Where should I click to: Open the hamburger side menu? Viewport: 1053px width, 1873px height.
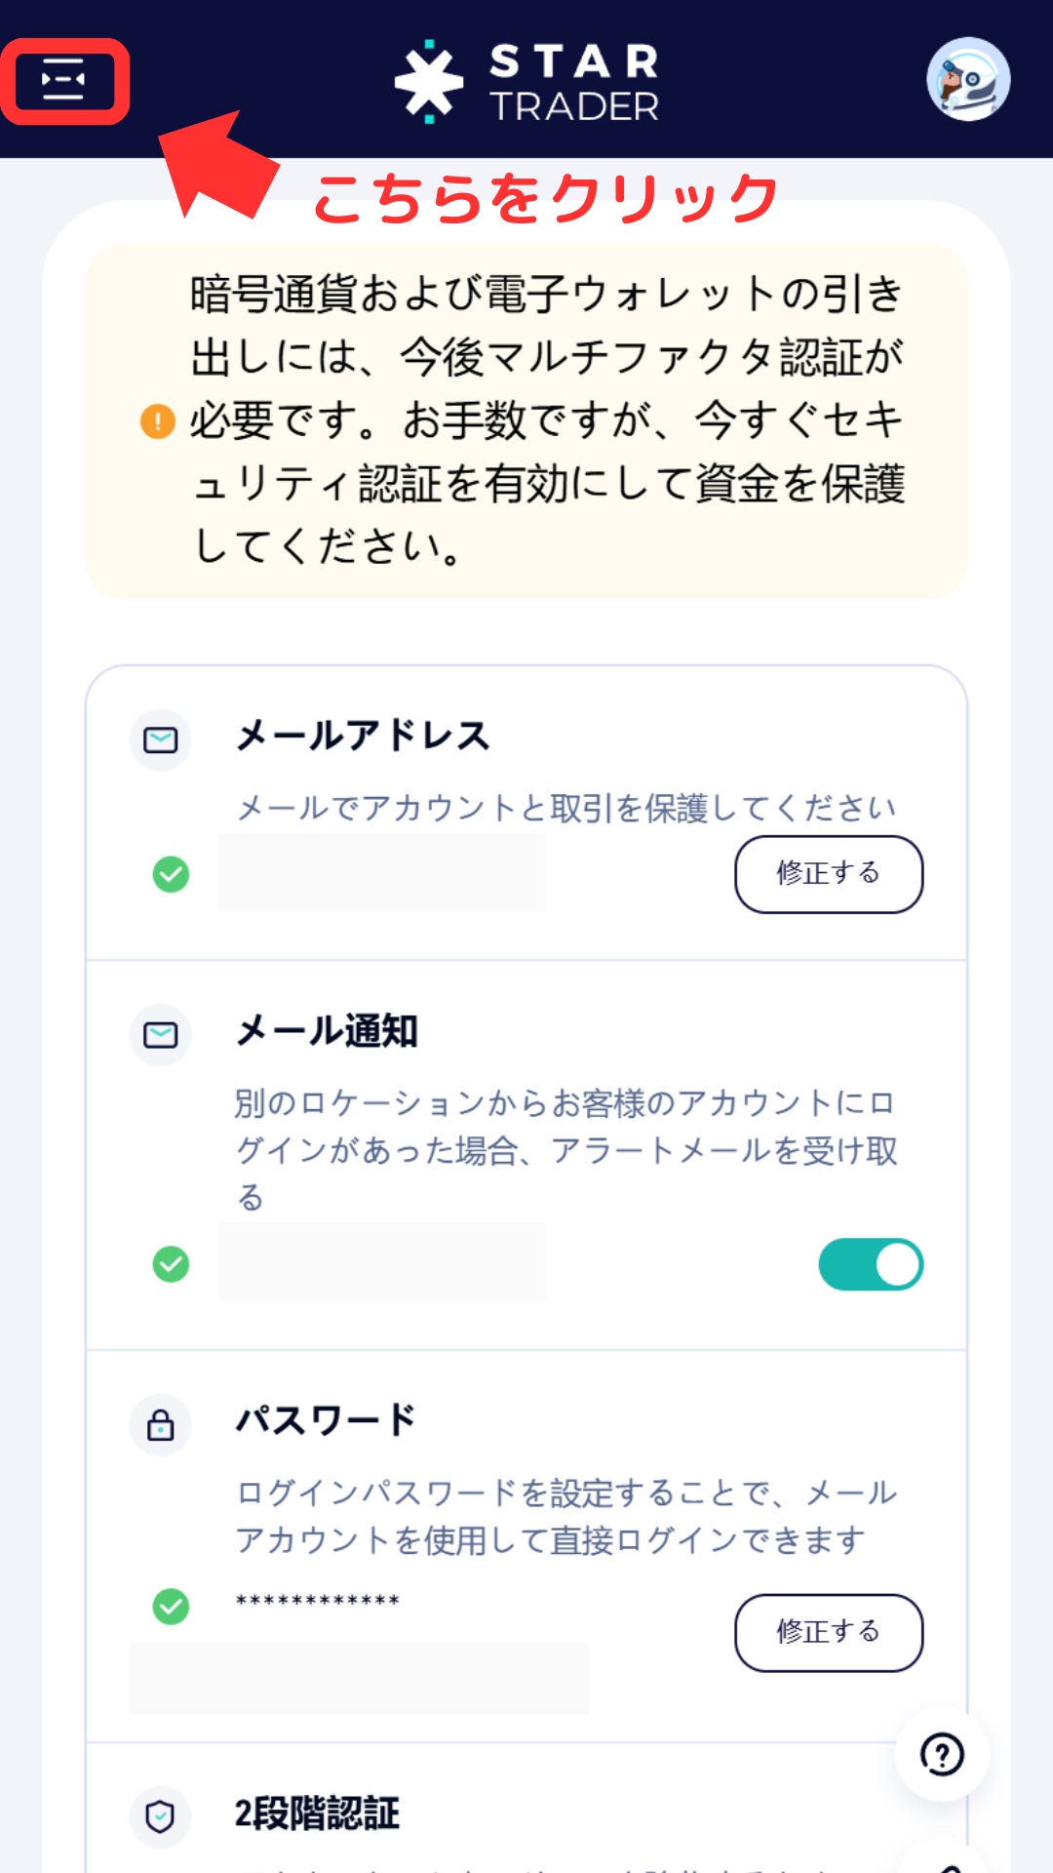point(64,81)
